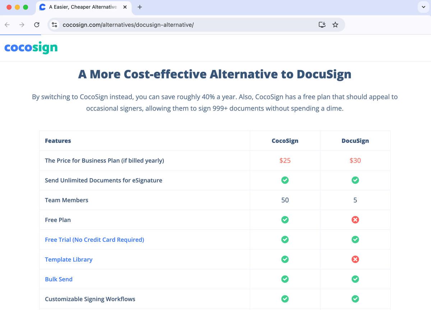This screenshot has width=431, height=310.
Task: Click CocoSign checkmark in Bulk Send row
Action: (285, 279)
